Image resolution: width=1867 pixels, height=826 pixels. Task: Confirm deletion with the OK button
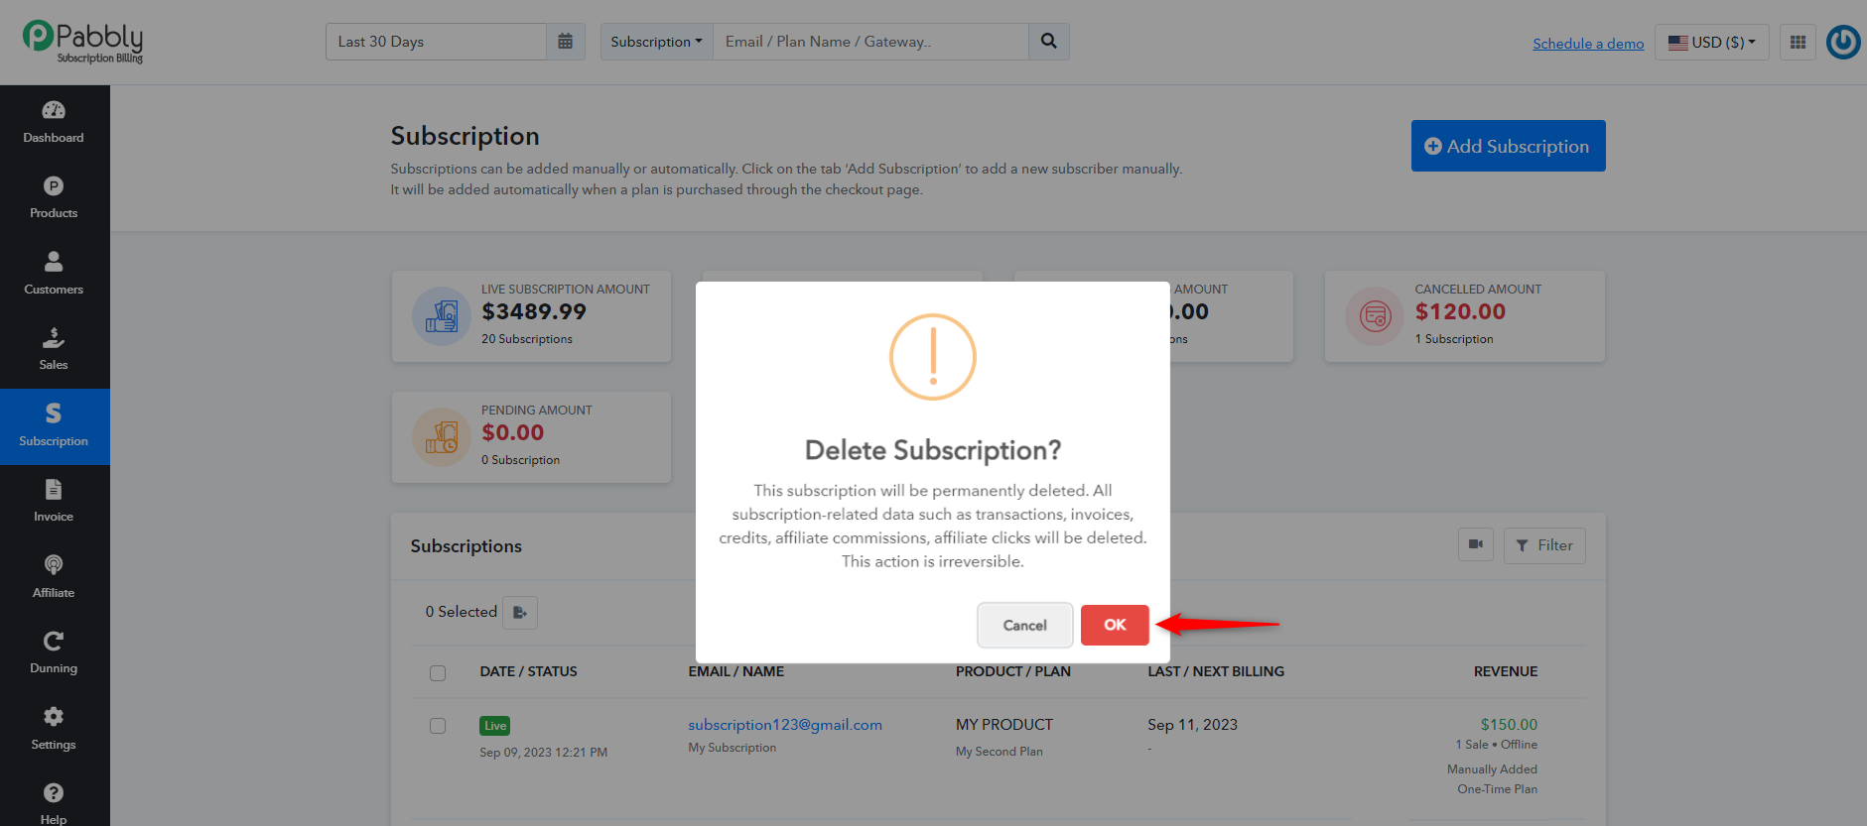click(x=1115, y=625)
